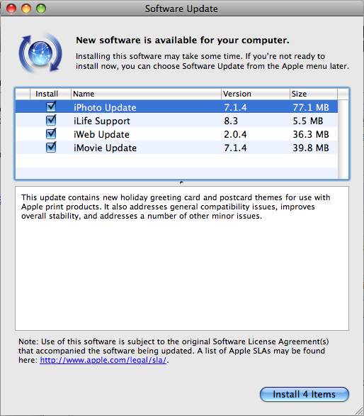This screenshot has width=364, height=416.
Task: Uncheck the iLife Support install checkbox
Action: [x=51, y=121]
